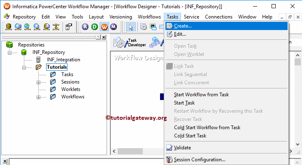Image resolution: width=302 pixels, height=165 pixels.
Task: Click the INF_Integration server icon
Action: pos(38,60)
